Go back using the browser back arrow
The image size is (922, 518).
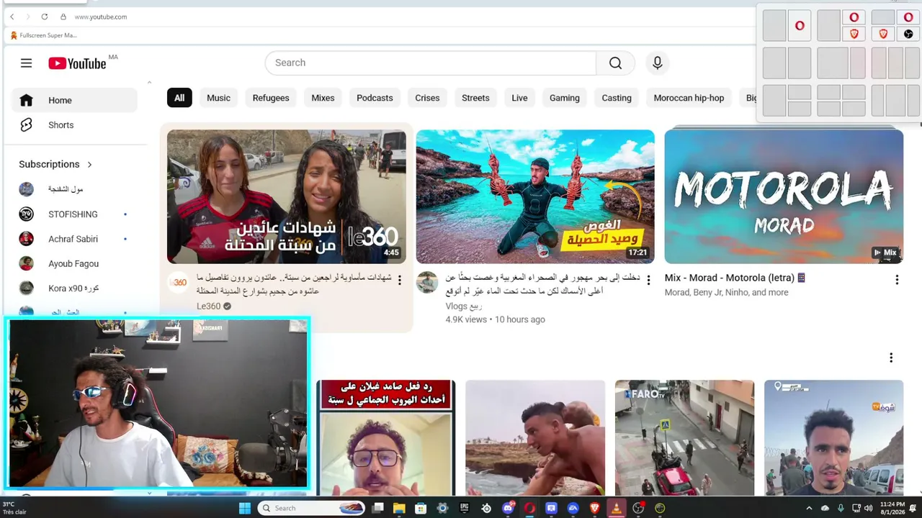point(12,17)
